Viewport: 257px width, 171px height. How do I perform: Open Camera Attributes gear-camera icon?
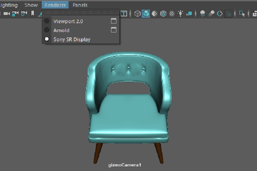coord(24,14)
